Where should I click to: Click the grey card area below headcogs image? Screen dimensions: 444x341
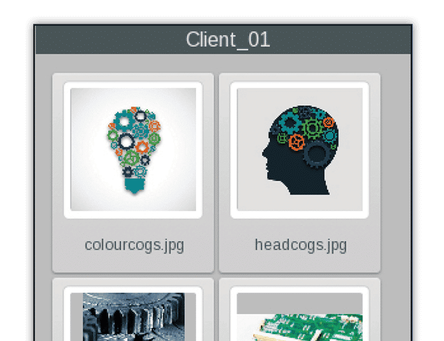coord(300,228)
